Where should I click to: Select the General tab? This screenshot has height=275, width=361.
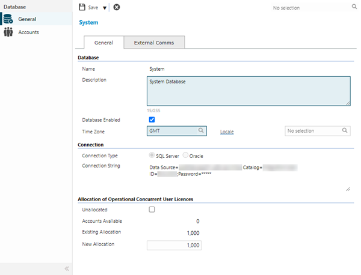103,43
